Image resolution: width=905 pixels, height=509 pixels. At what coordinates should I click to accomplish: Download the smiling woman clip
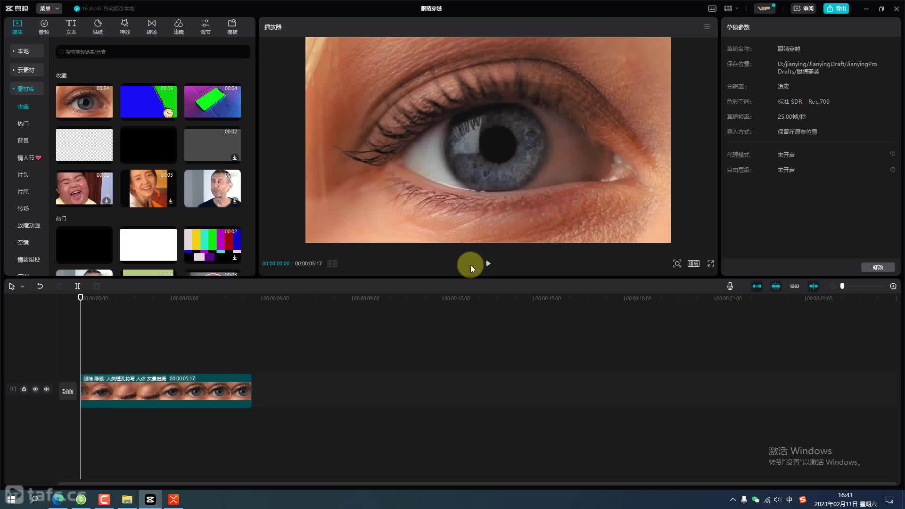[171, 201]
